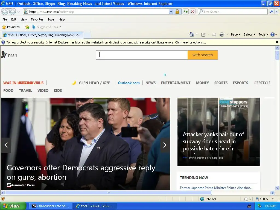The height and width of the screenshot is (210, 280).
Task: Click the security information bar message
Action: coord(106,42)
